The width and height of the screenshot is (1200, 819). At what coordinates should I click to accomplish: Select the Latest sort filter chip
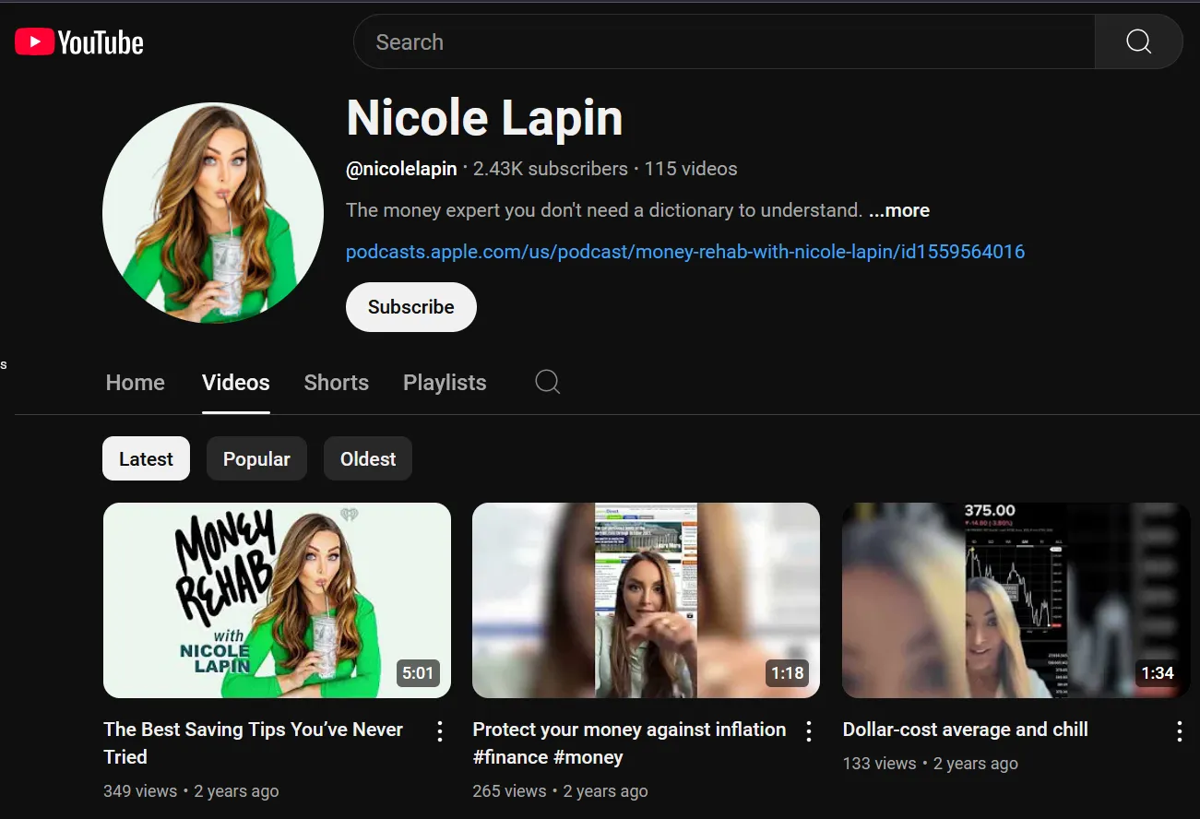click(146, 458)
